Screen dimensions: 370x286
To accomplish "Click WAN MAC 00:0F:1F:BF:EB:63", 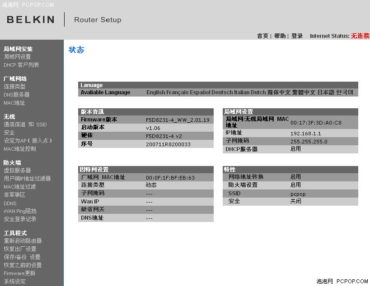I will [170, 178].
